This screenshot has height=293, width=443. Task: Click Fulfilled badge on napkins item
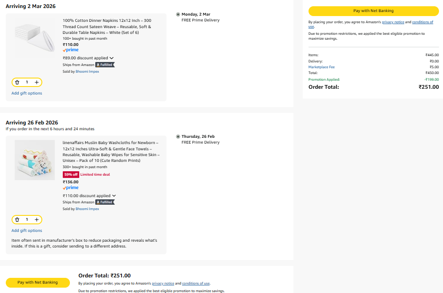(x=105, y=65)
